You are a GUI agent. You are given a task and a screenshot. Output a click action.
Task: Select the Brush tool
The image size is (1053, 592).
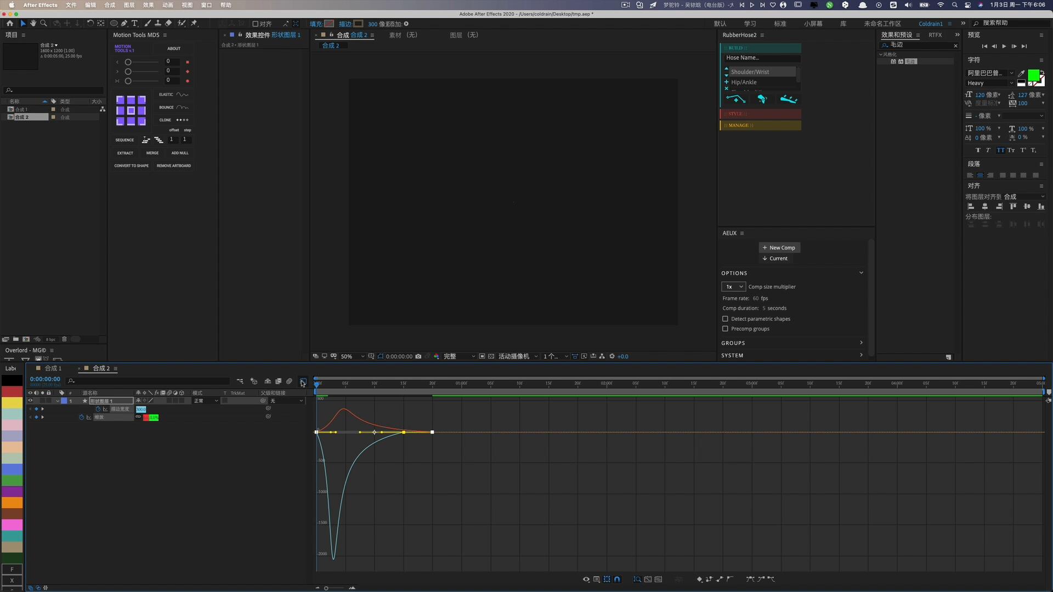(x=148, y=24)
